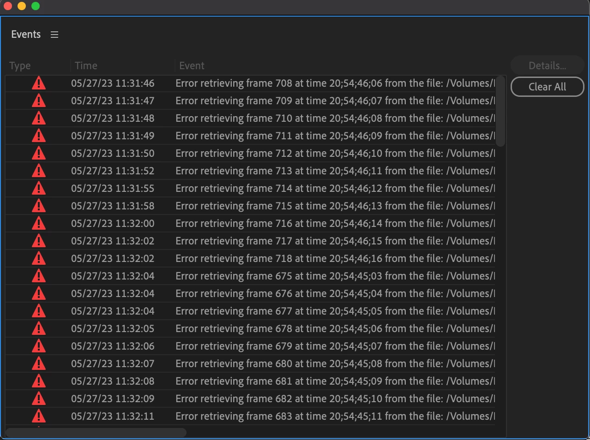
Task: Select the event text 'Error retrieving frame 713'
Action: [x=234, y=171]
